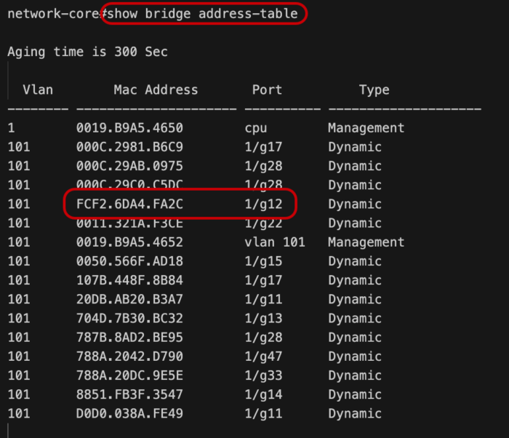Click MAC address 20DB.AB20.B3A7
This screenshot has height=438, width=509.
(x=129, y=299)
